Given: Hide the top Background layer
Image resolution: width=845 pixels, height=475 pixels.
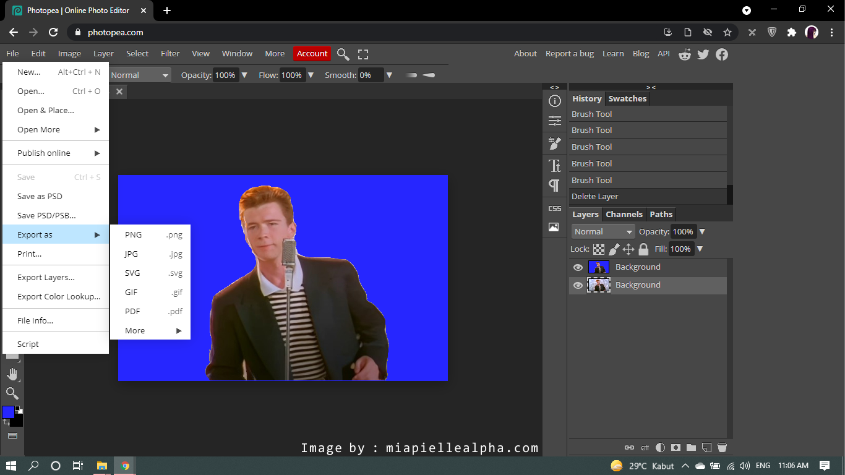Looking at the screenshot, I should (x=578, y=267).
